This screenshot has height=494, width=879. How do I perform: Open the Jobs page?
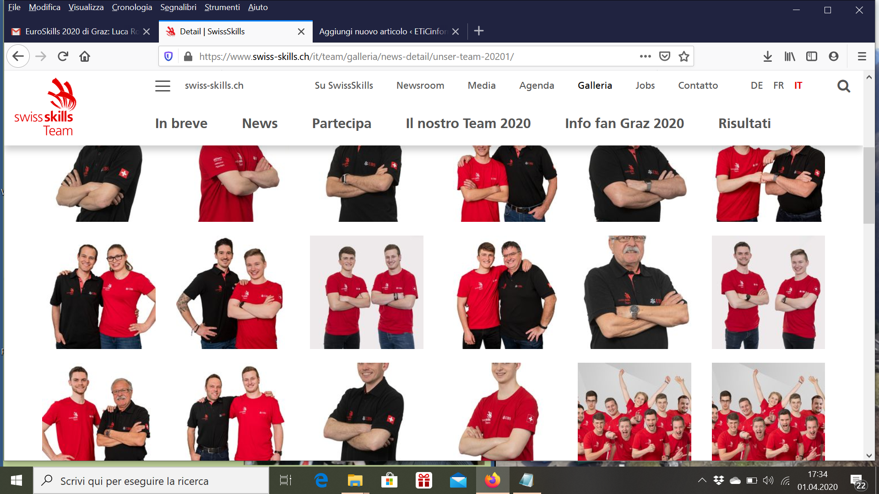point(645,86)
